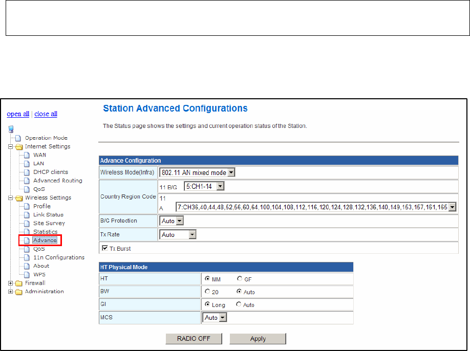470x351 pixels.
Task: Select HT mode MM radio button
Action: tap(207, 278)
